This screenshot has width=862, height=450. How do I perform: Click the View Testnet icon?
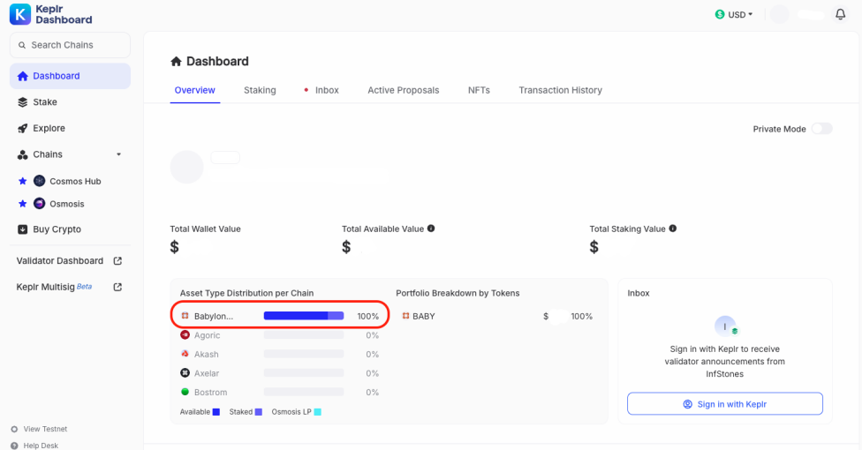[x=14, y=429]
